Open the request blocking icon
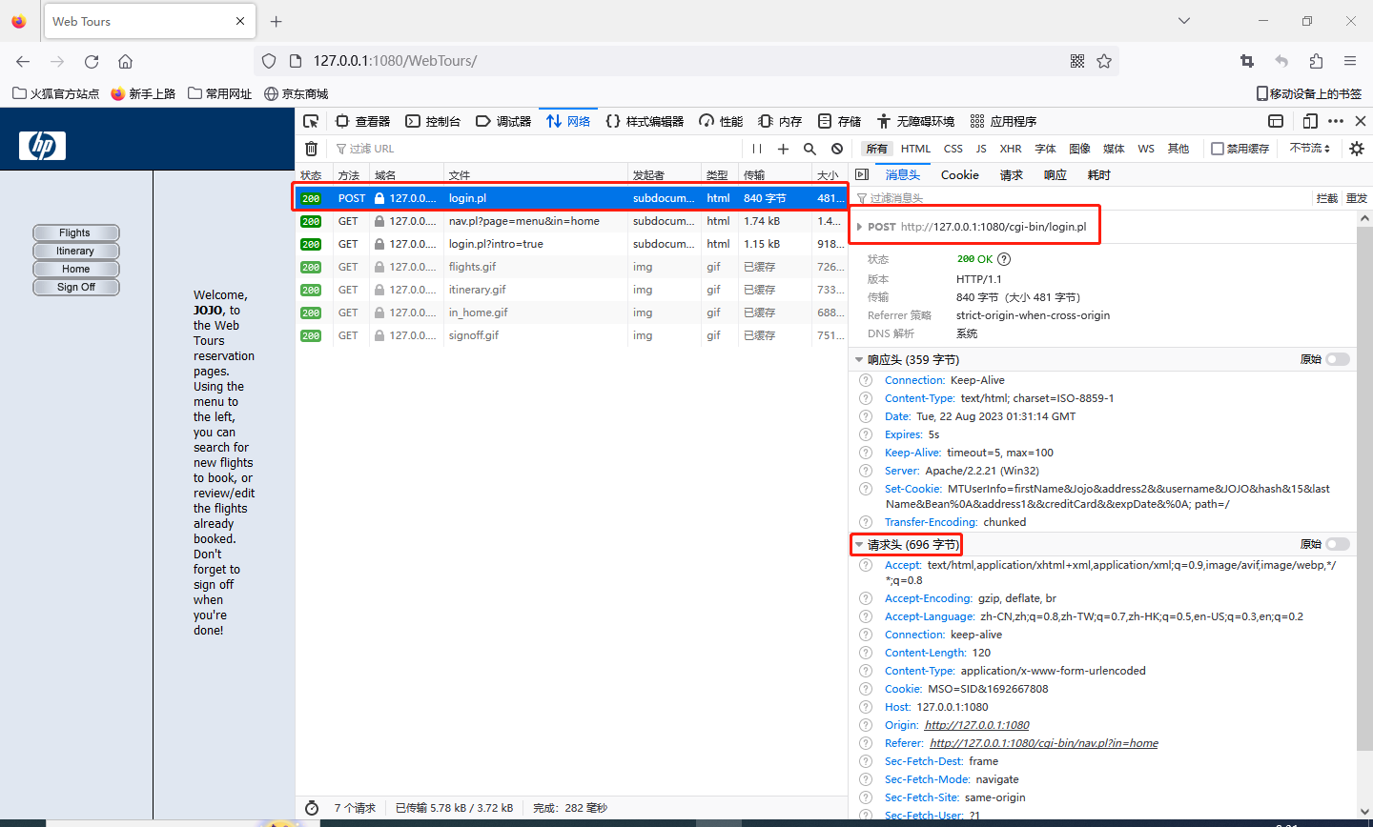This screenshot has width=1373, height=827. pyautogui.click(x=836, y=149)
